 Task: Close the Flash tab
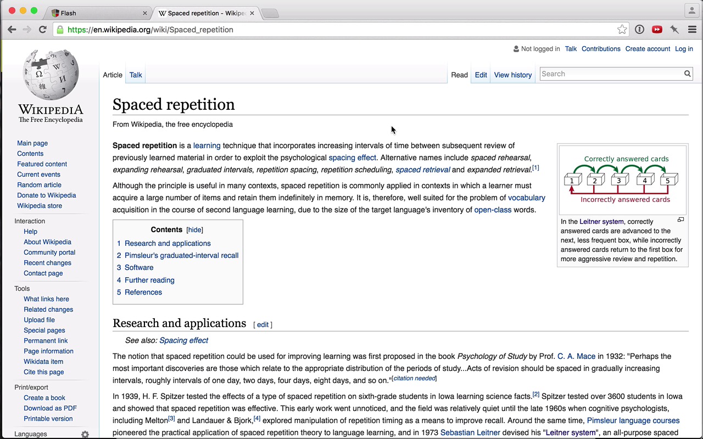click(145, 13)
